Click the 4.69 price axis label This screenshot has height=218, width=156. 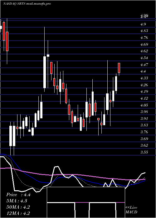(144, 45)
